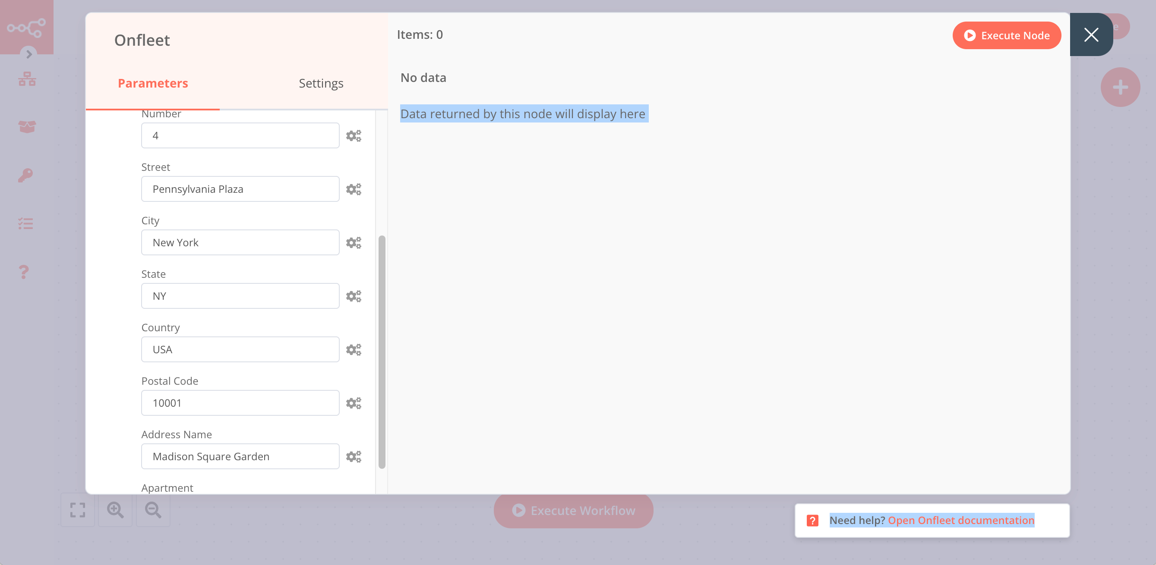1156x565 pixels.
Task: Click the State label
Action: click(x=153, y=274)
